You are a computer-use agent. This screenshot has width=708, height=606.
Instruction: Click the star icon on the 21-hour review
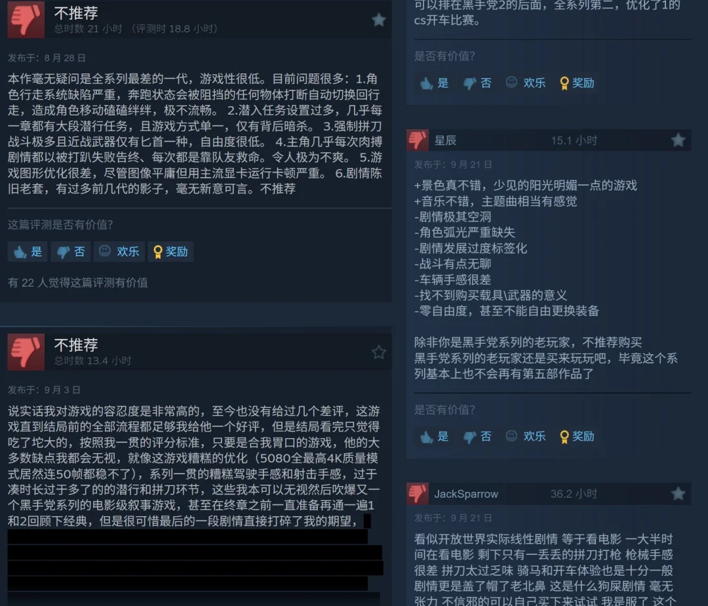pos(378,20)
